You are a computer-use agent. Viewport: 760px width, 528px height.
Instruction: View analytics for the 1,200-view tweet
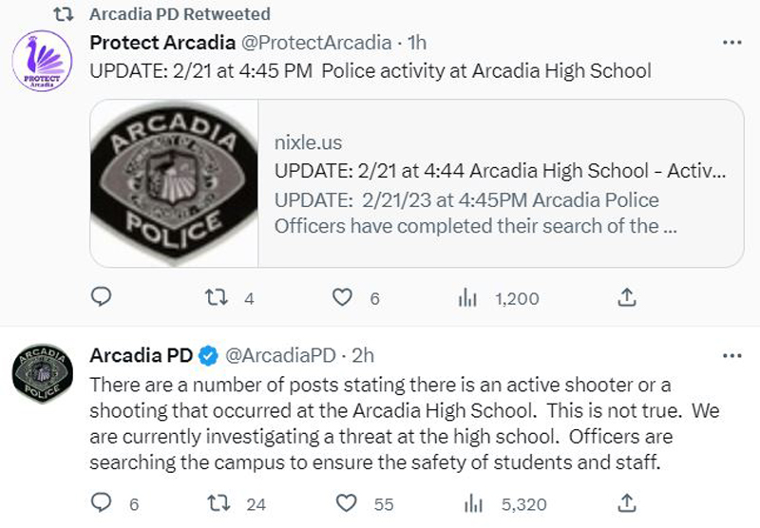pyautogui.click(x=467, y=297)
